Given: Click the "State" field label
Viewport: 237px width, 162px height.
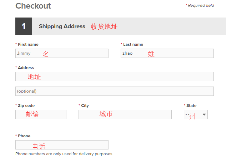Looking at the screenshot, I should pyautogui.click(x=191, y=105).
